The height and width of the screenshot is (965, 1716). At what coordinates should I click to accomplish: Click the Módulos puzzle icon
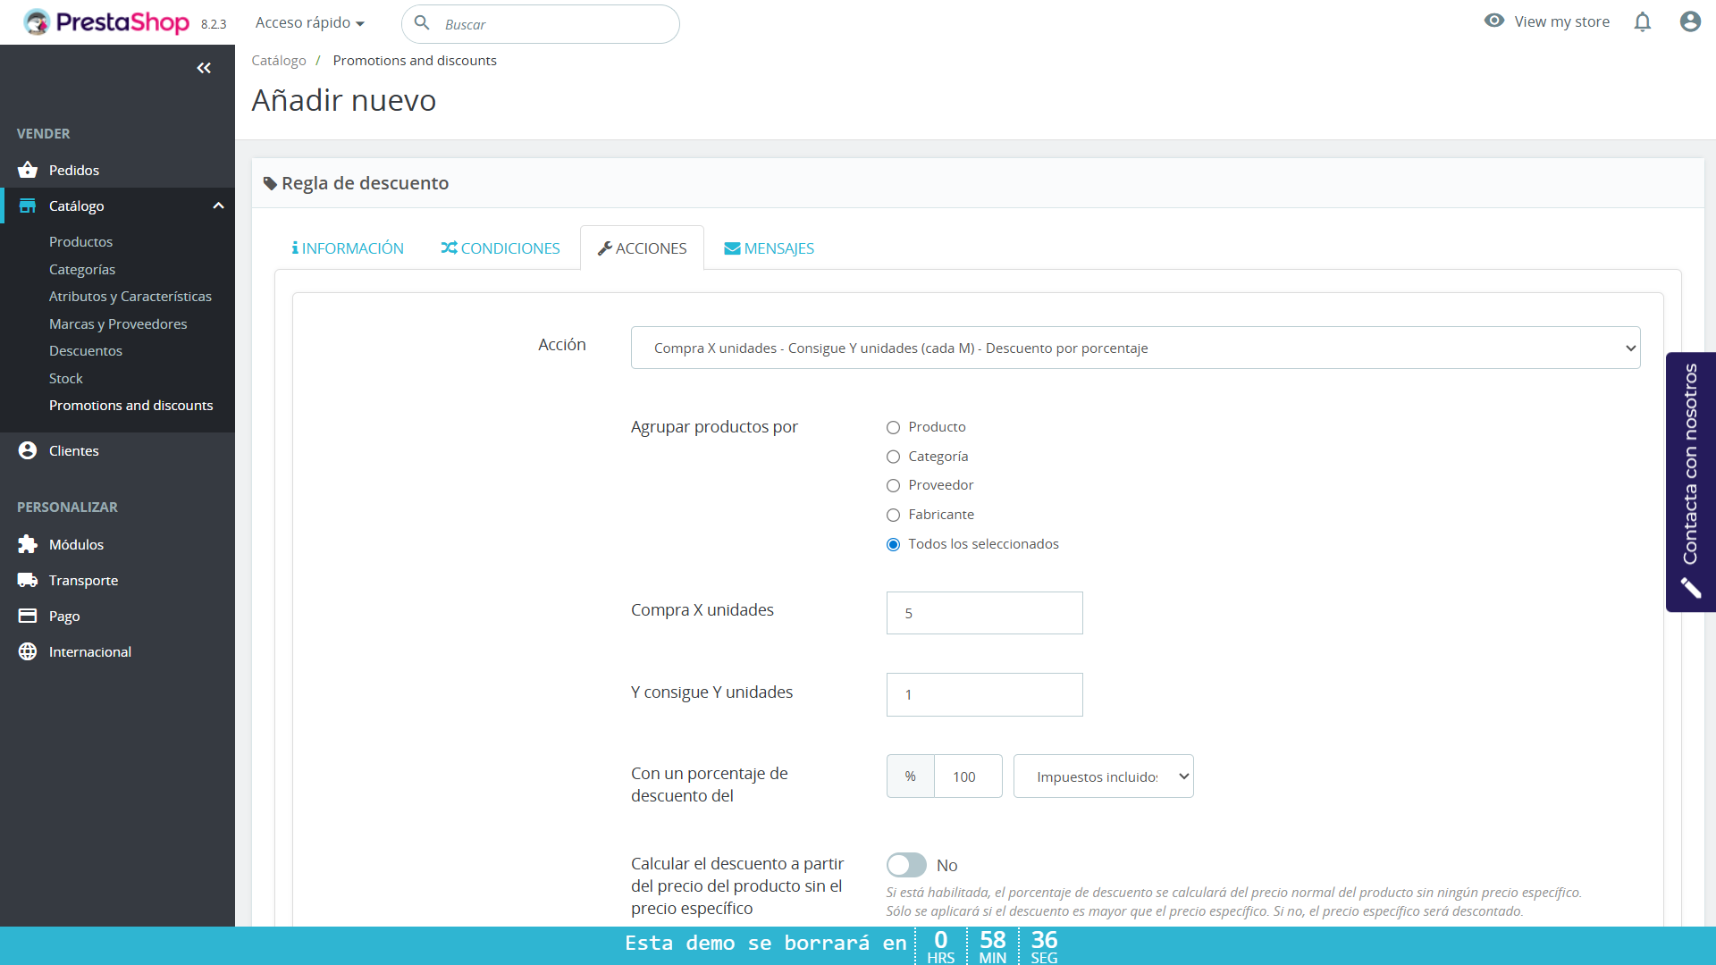tap(28, 544)
